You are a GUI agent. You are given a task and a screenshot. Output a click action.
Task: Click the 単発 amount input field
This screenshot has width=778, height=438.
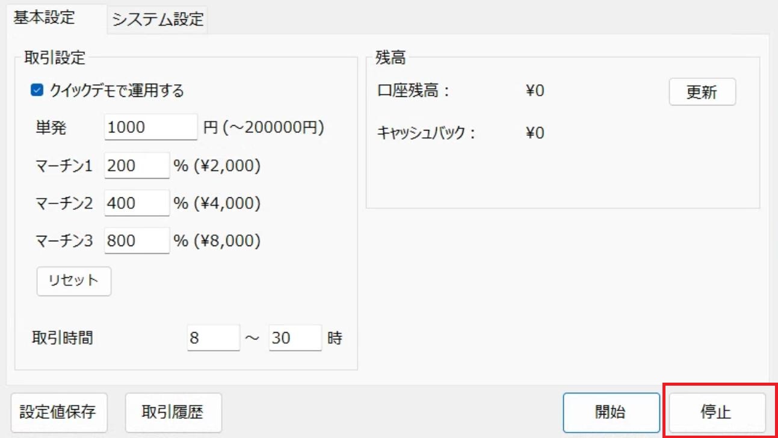coord(151,127)
